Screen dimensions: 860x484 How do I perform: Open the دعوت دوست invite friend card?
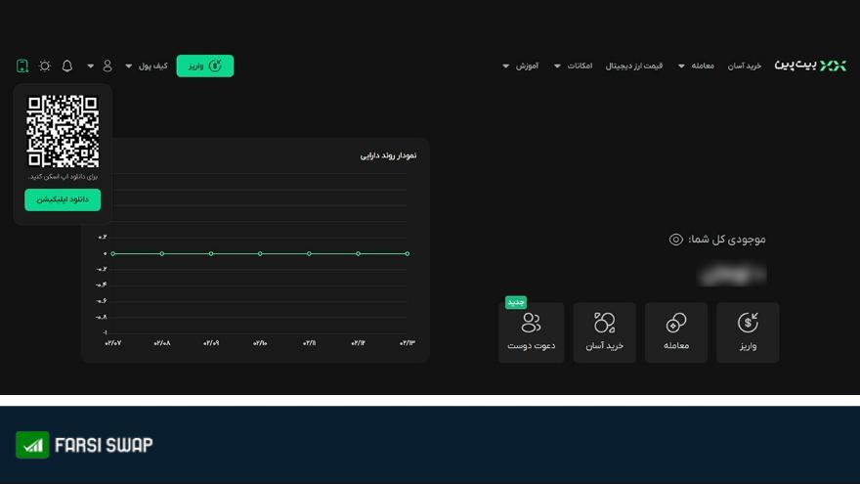tap(531, 332)
